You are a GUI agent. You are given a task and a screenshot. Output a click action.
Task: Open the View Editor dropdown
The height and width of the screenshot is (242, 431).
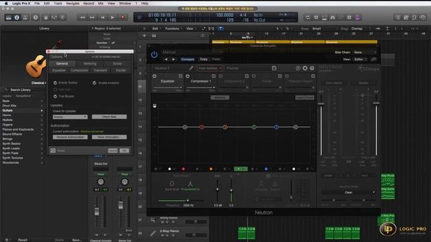pyautogui.click(x=360, y=59)
